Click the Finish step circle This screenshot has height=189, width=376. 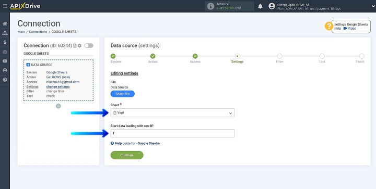361,56
